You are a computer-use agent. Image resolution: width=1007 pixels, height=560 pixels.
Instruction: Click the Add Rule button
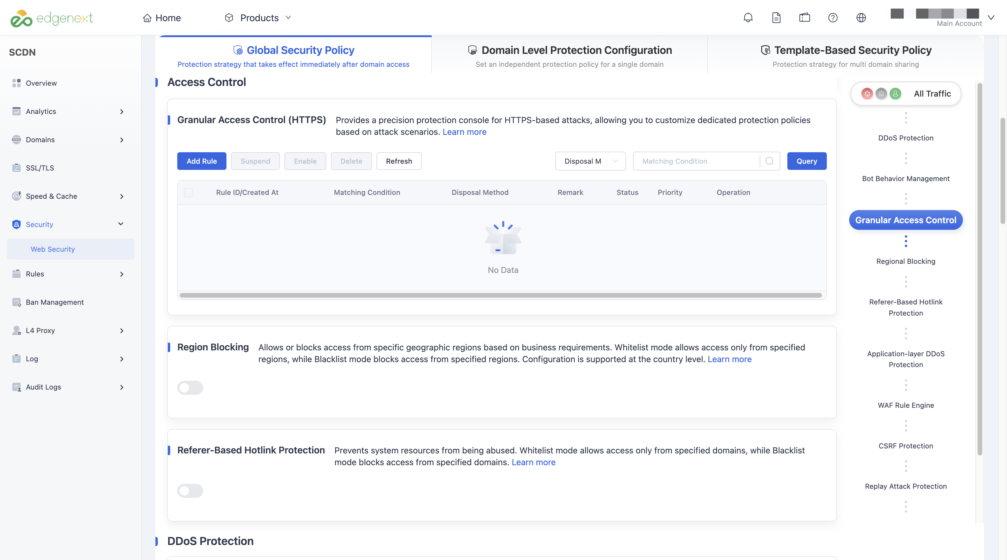tap(201, 161)
